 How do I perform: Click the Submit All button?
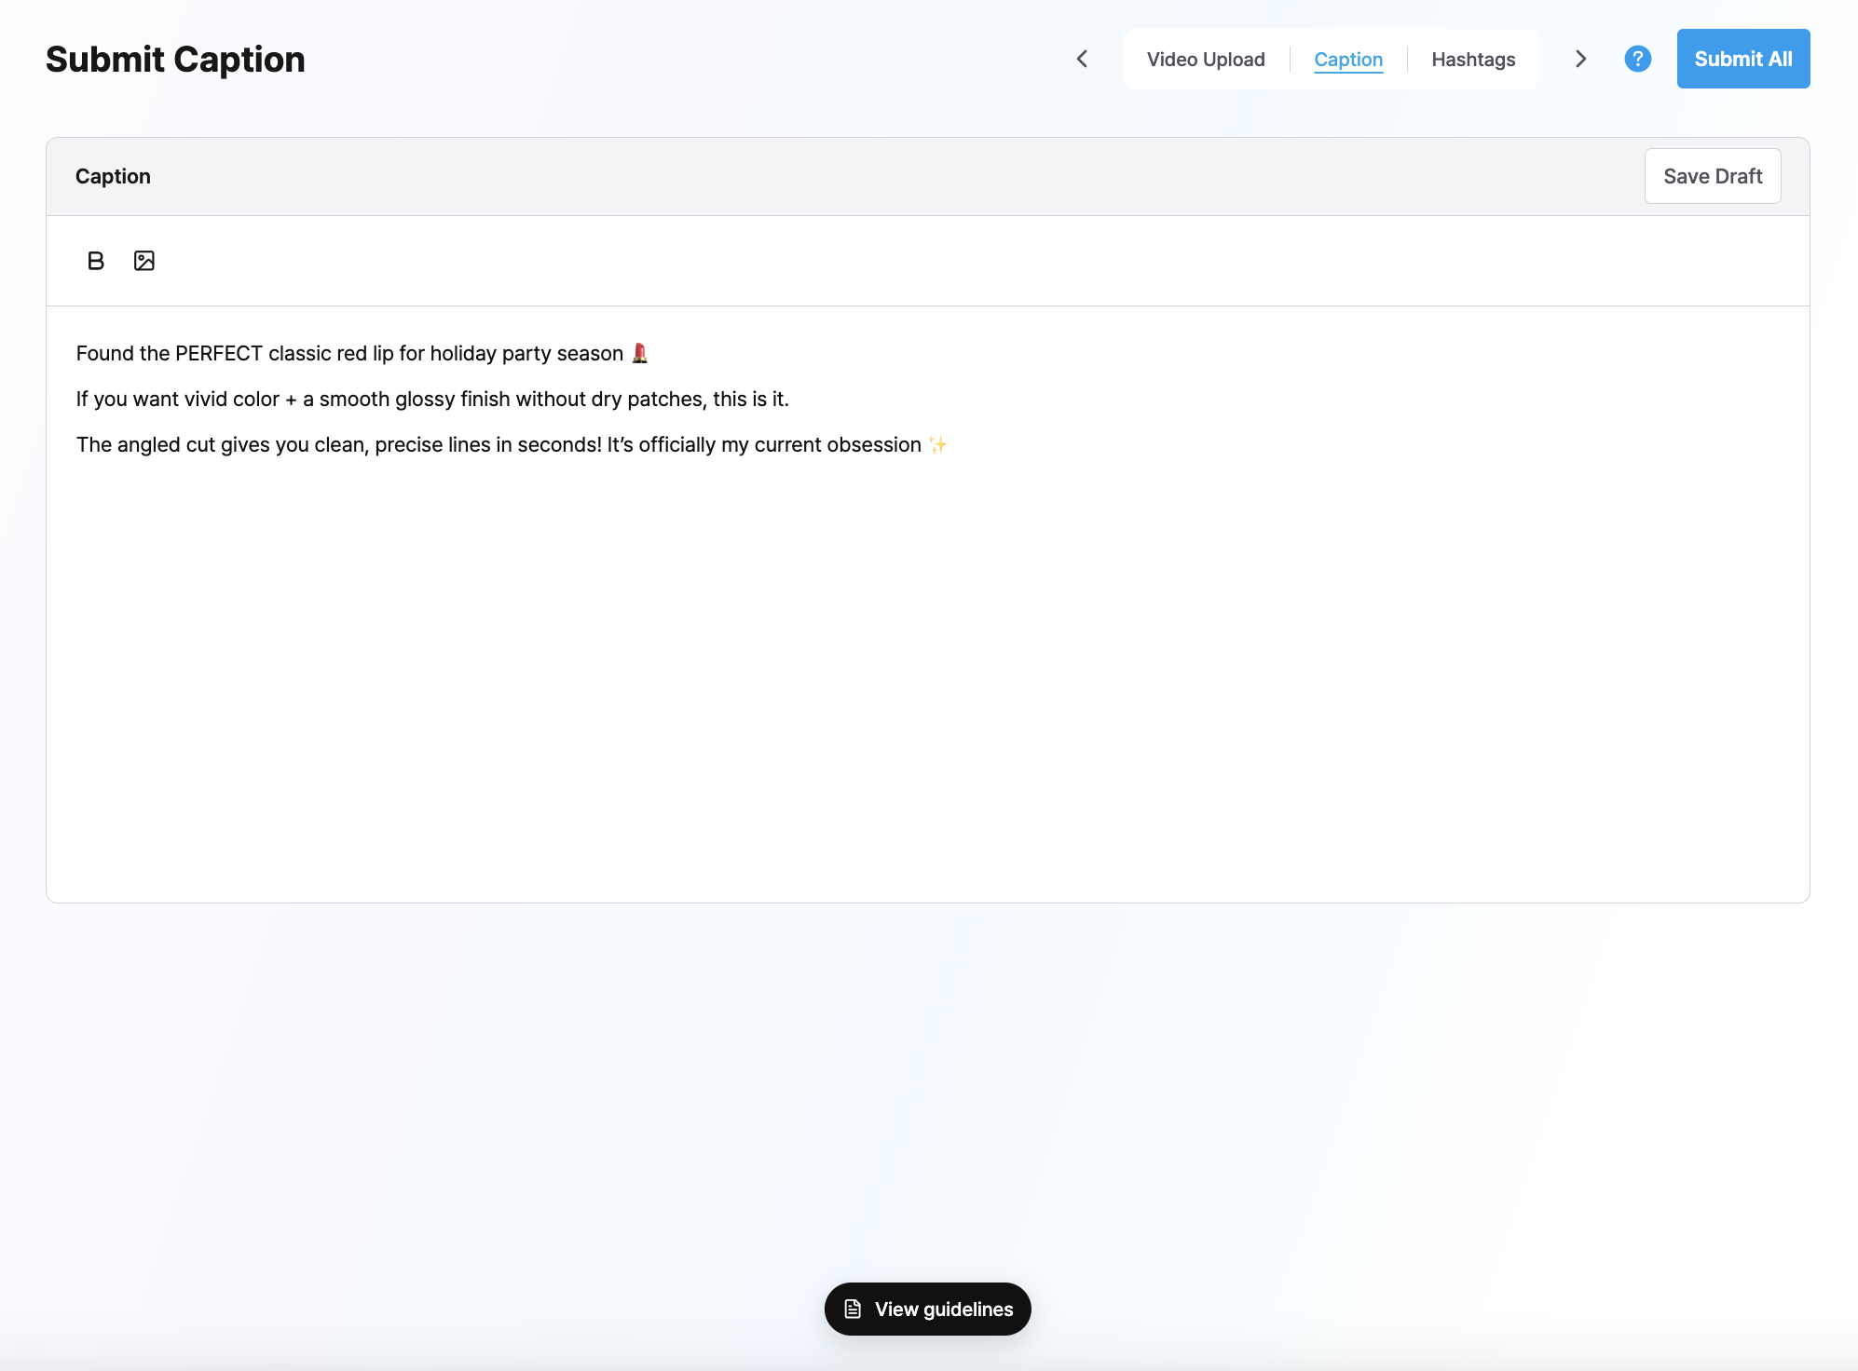1743,59
